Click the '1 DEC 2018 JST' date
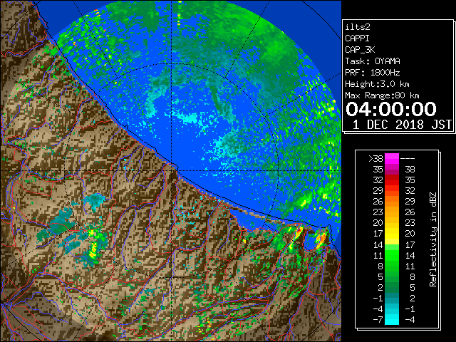Viewport: 456px width, 342px height. click(402, 125)
